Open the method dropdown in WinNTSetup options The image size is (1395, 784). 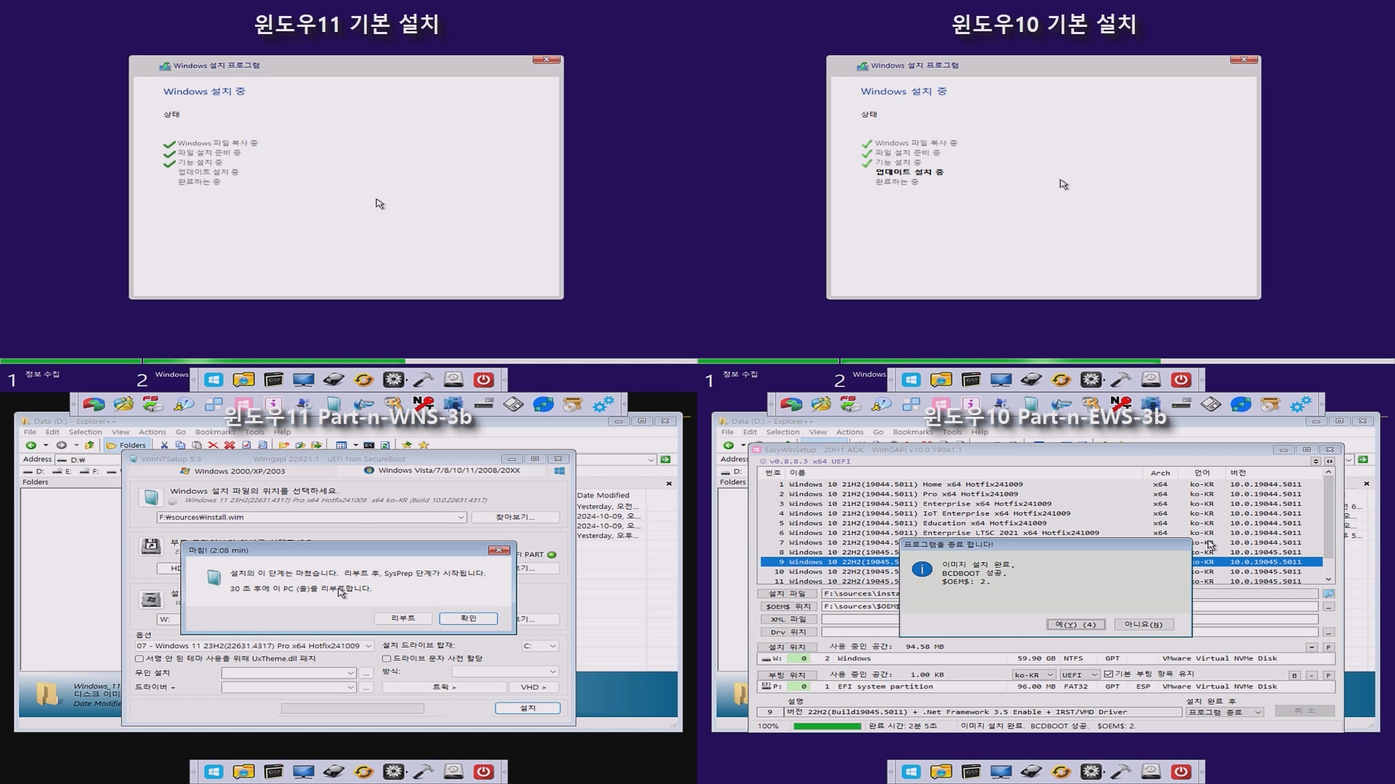click(x=553, y=671)
